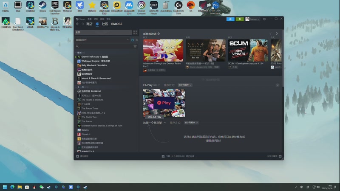Screen dimensions: 340x191
Task: Open the Windows Start button on the taskbar
Action: tap(5, 187)
